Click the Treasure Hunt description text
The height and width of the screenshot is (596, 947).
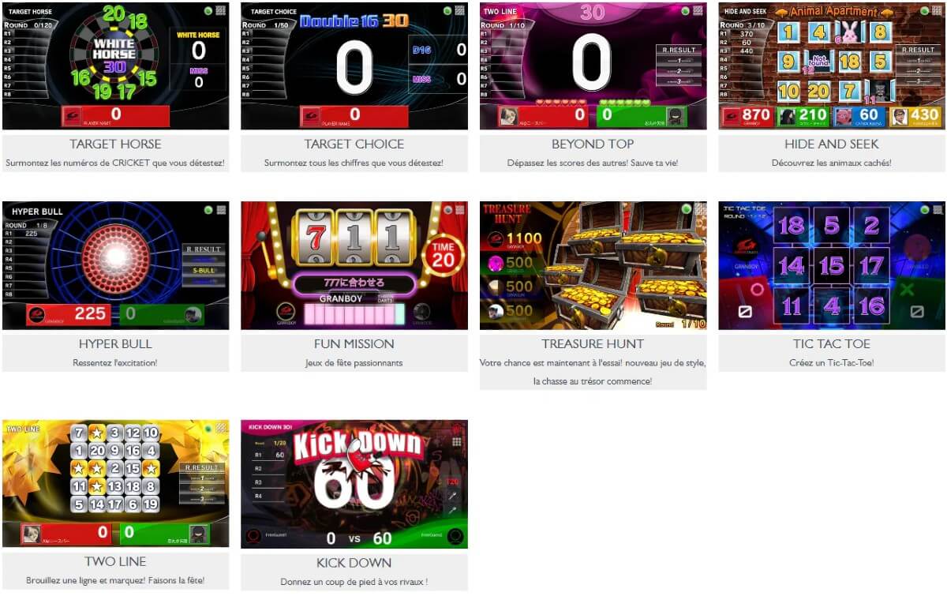[593, 372]
